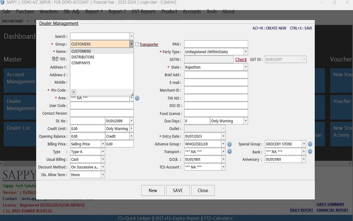This screenshot has height=221, width=353.
Task: Expand the DL No date dropdown
Action: 132,121
